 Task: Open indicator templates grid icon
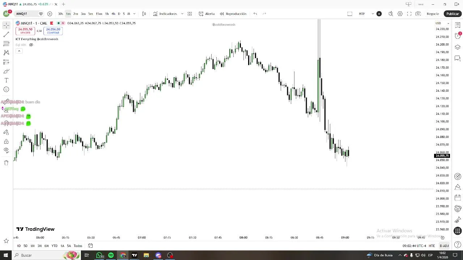(x=190, y=14)
